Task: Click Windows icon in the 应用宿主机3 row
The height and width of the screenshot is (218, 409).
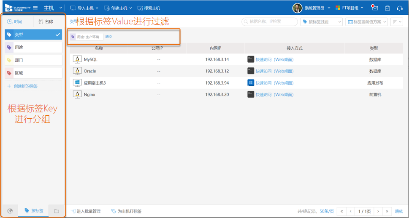Action: pos(251,83)
